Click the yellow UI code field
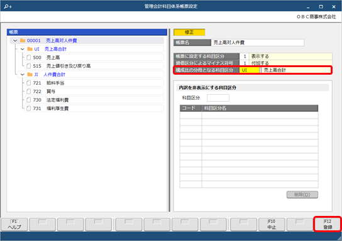This screenshot has width=342, height=241. (249, 70)
